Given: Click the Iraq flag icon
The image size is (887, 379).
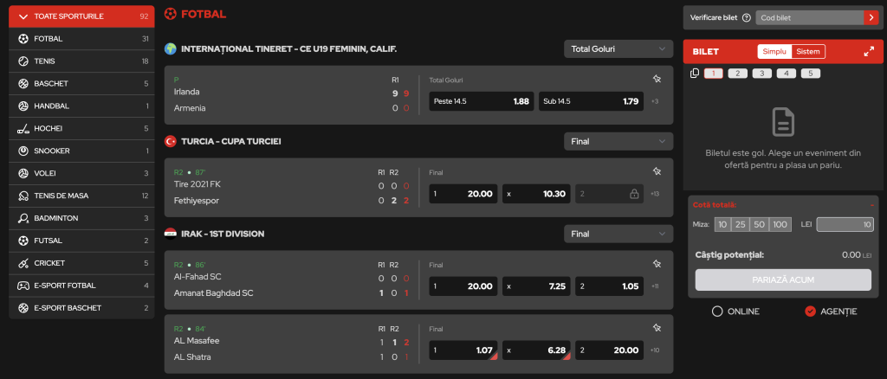Looking at the screenshot, I should click(x=171, y=234).
